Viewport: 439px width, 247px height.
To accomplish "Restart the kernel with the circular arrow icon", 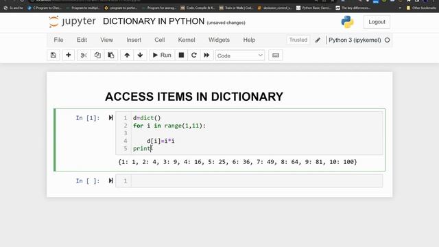I will [193, 55].
